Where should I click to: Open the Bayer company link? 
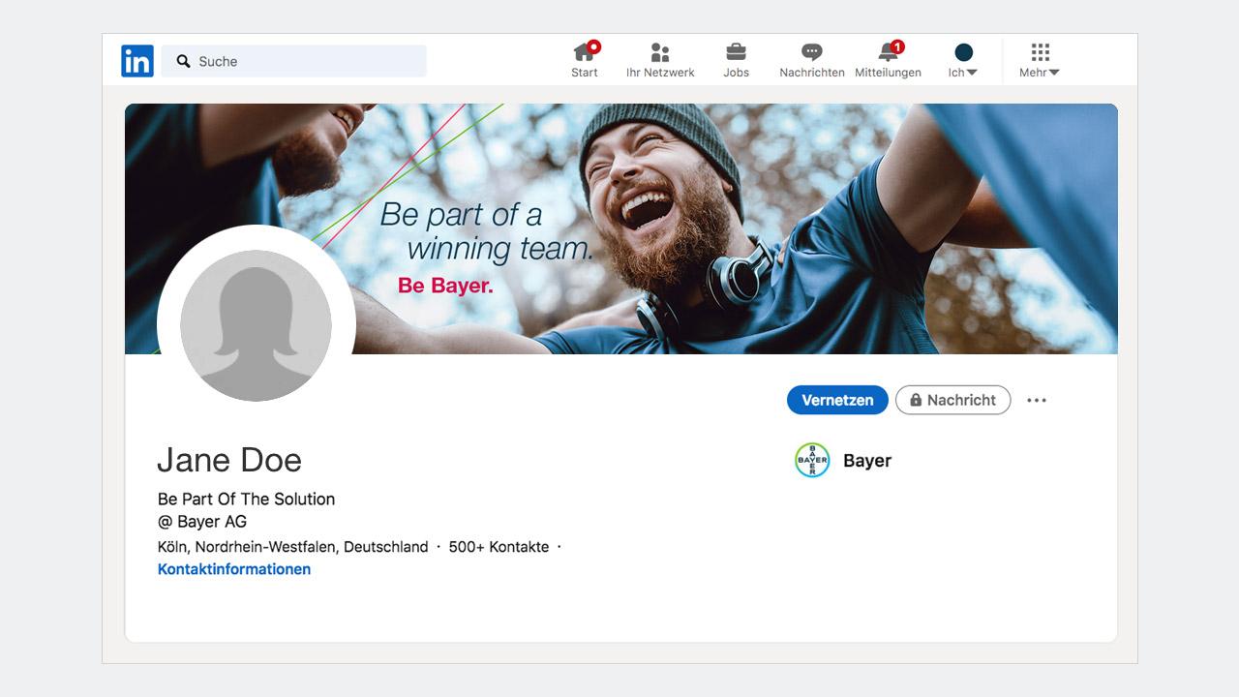867,461
